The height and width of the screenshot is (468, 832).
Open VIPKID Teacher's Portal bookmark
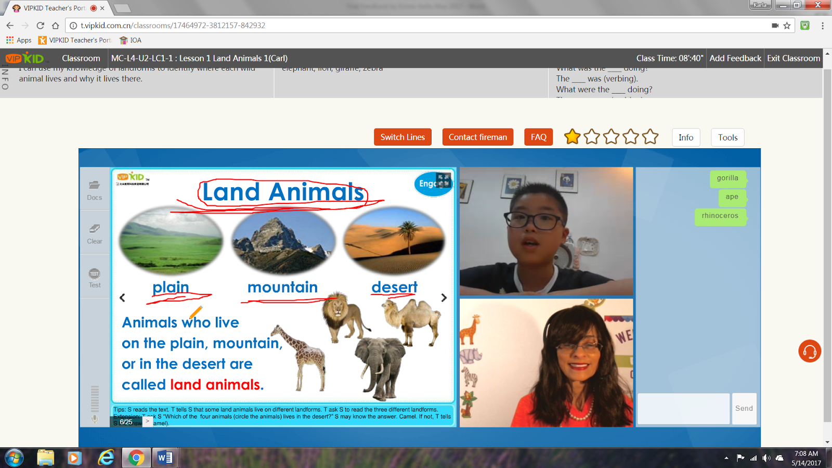(75, 40)
